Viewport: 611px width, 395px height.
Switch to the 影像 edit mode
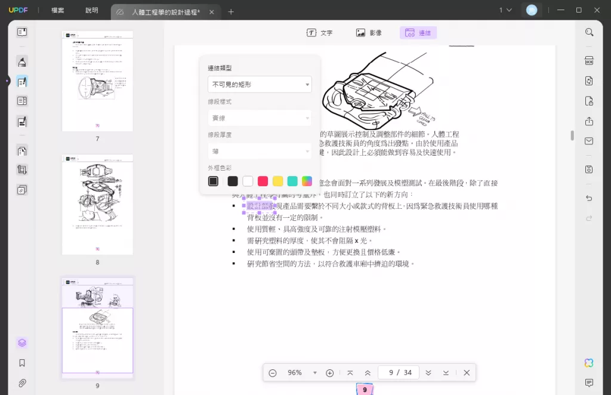pos(369,33)
